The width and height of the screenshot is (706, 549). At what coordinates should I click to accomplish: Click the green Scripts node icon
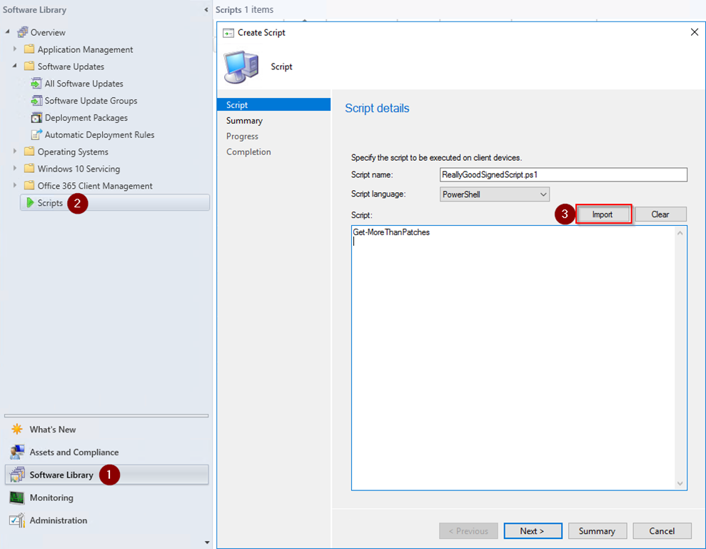[x=30, y=203]
